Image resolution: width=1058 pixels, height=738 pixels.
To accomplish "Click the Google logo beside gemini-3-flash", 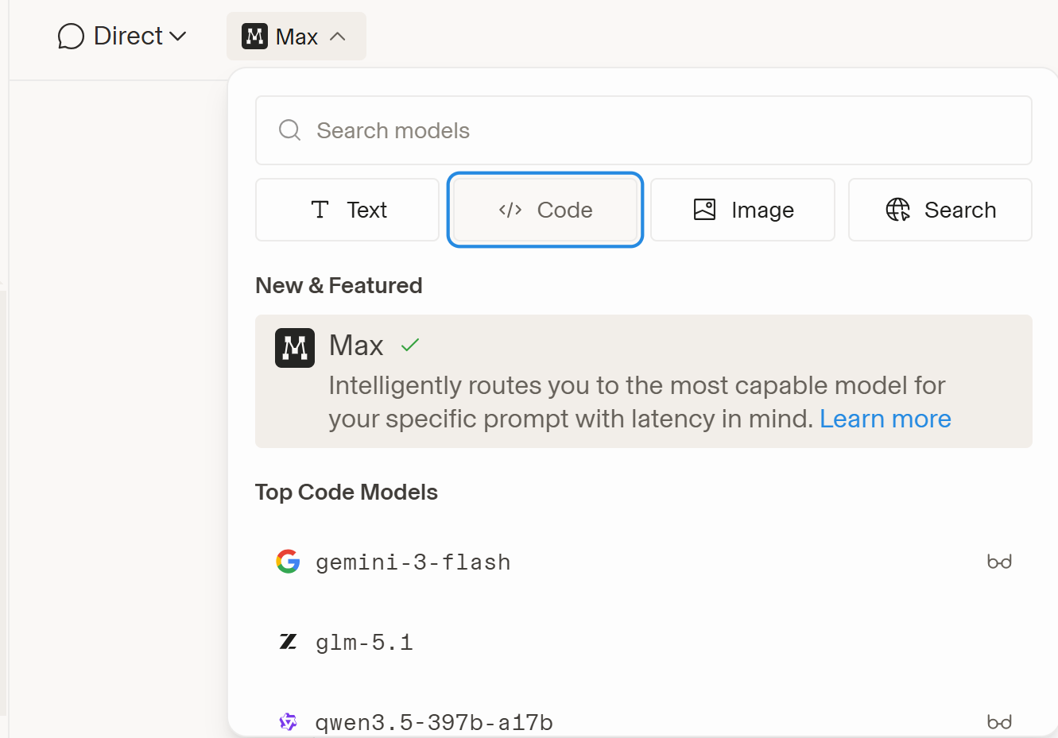I will click(288, 562).
